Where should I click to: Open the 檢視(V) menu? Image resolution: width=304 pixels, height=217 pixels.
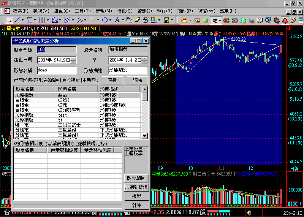click(x=41, y=11)
